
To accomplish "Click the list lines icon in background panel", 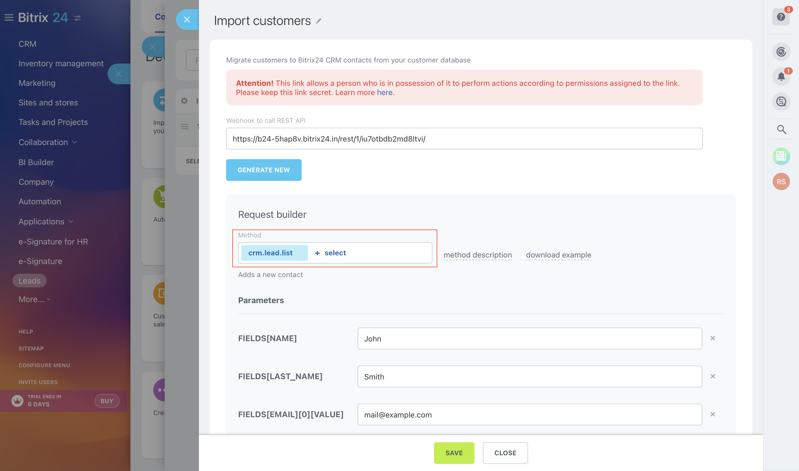I will tap(185, 127).
